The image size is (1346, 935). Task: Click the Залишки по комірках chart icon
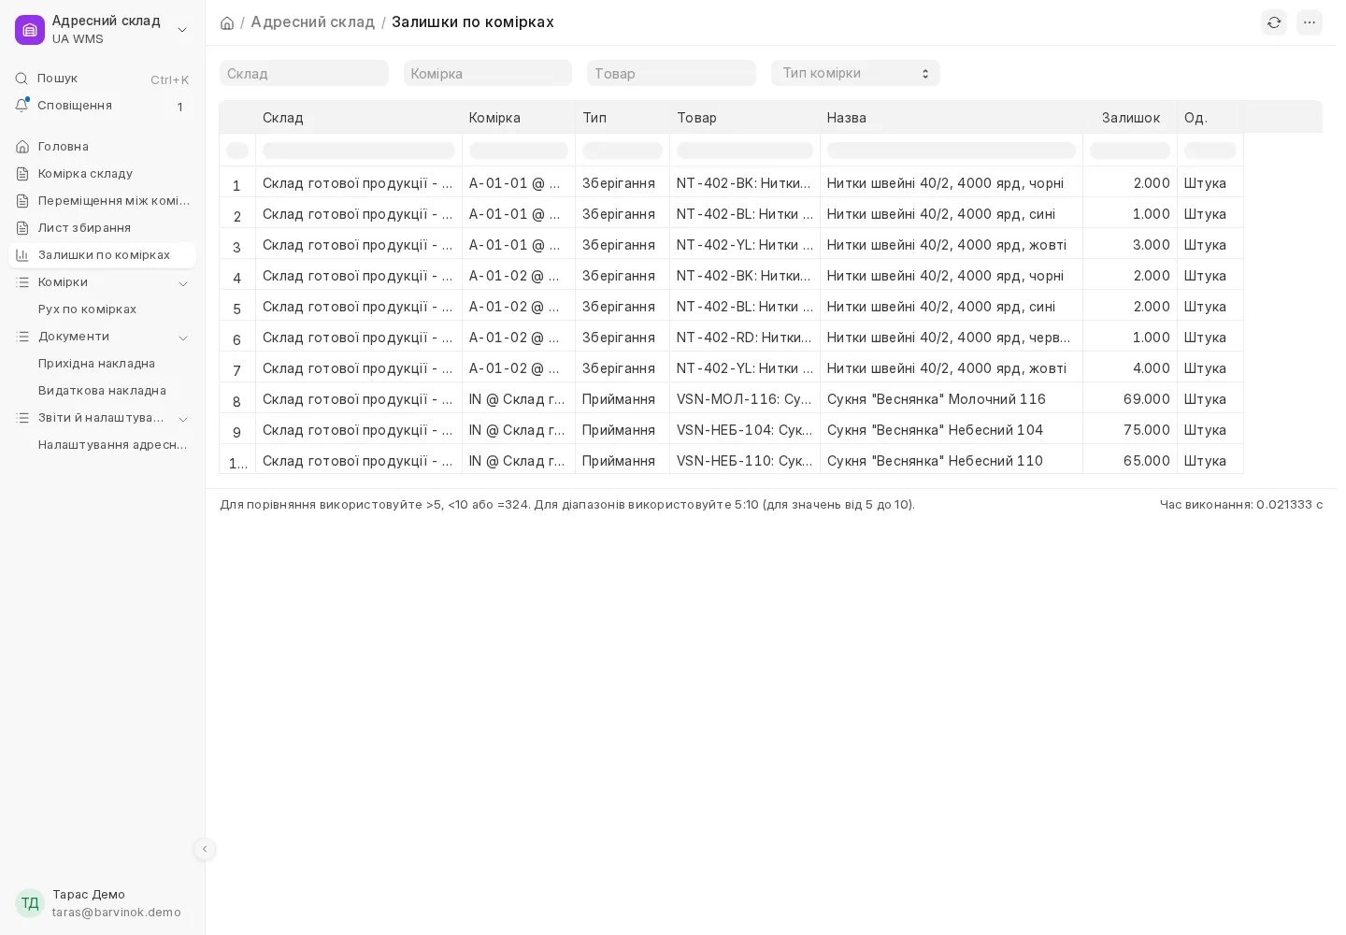pos(22,255)
